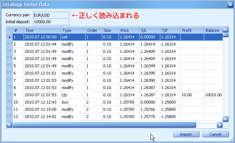Click the horizontal scrollbar thumb
The width and height of the screenshot is (235, 143).
coord(104,125)
